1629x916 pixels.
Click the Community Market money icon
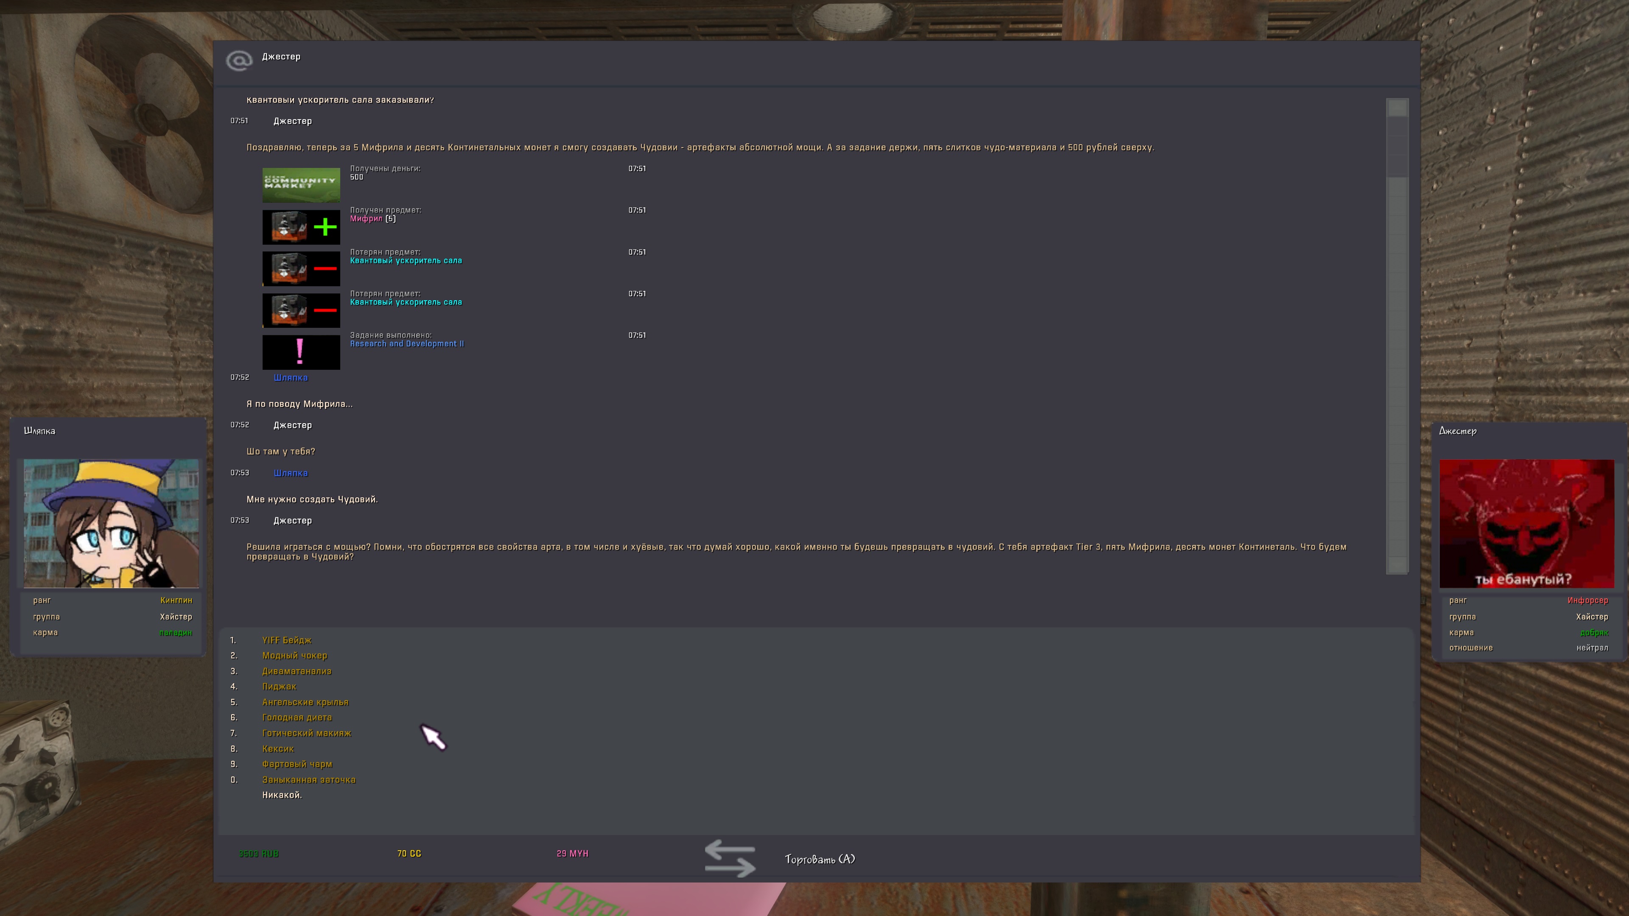pos(301,184)
